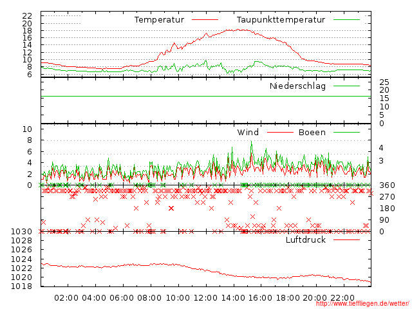
Task: Click the 360 wind direction axis value
Action: [387, 185]
